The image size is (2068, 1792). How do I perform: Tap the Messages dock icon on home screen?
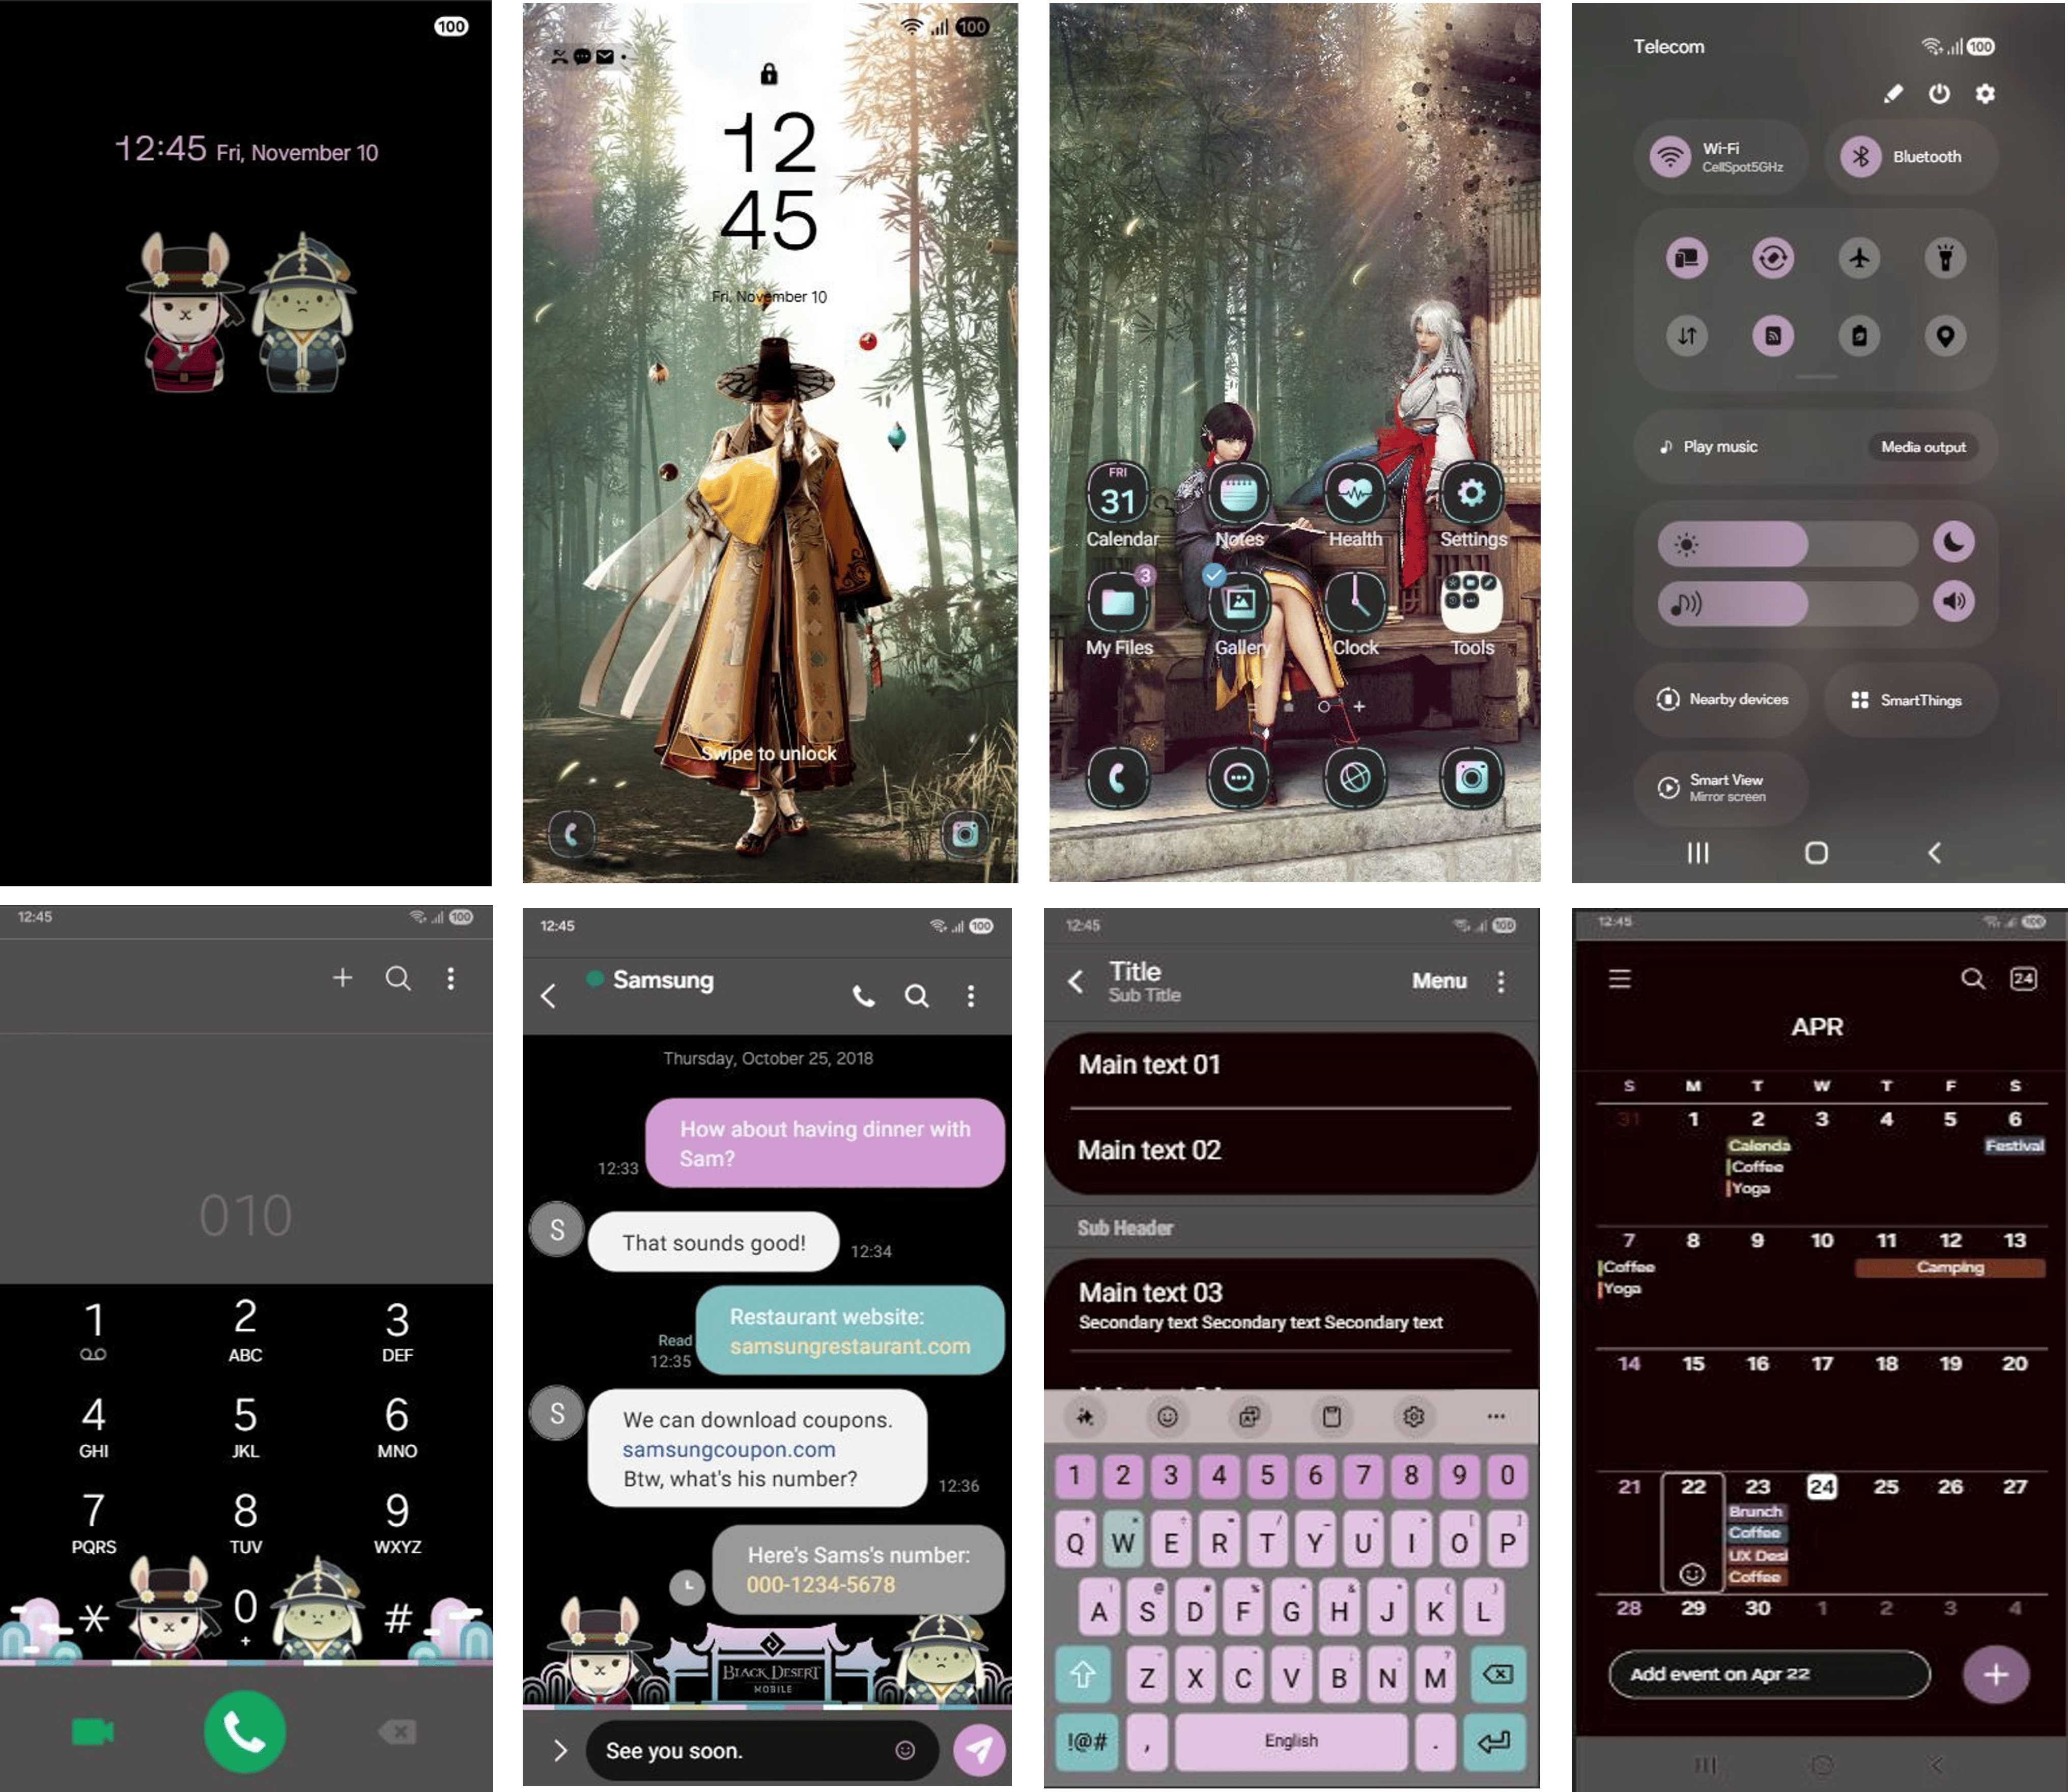click(1238, 777)
